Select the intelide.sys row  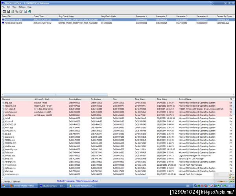(x=117, y=146)
